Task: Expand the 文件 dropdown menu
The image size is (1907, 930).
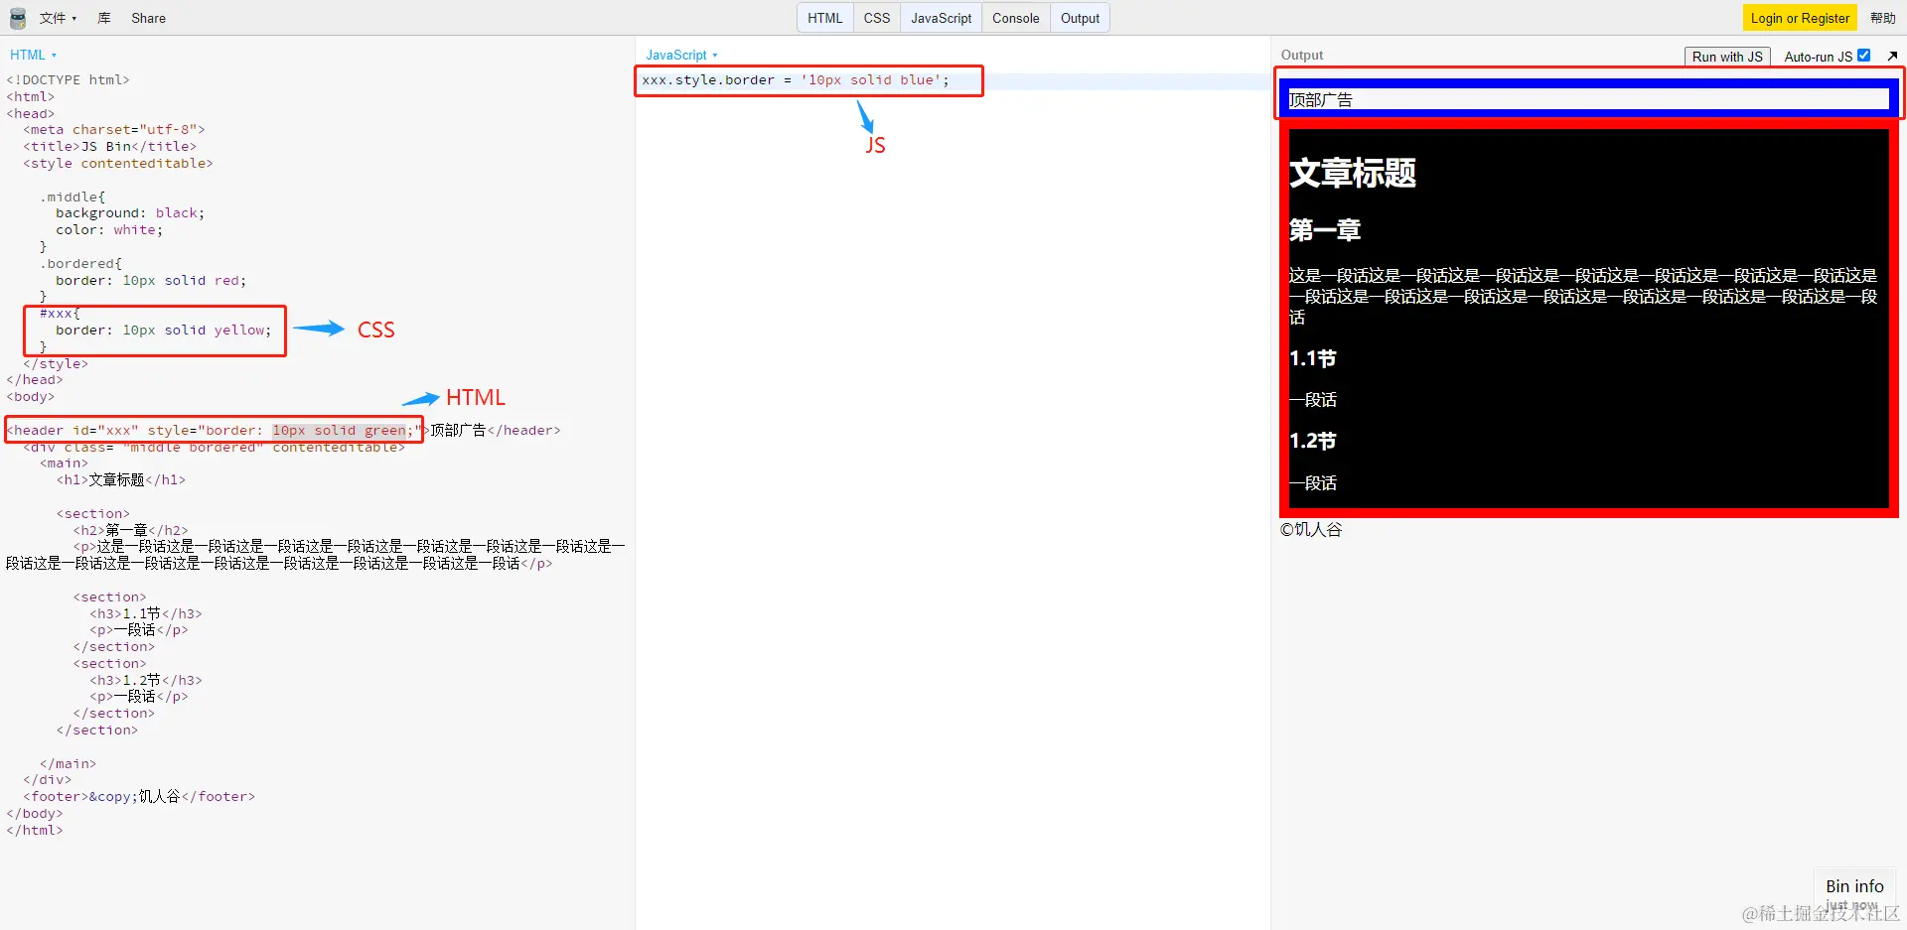Action: click(x=57, y=17)
